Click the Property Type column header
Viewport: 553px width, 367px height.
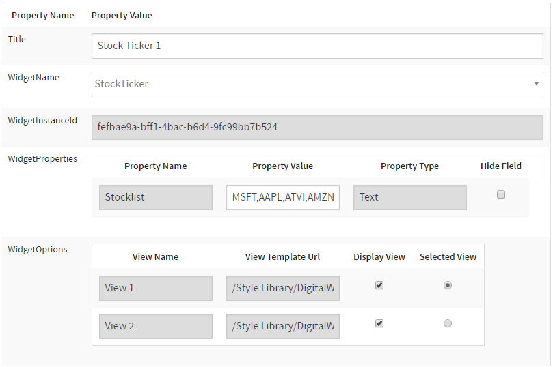409,166
